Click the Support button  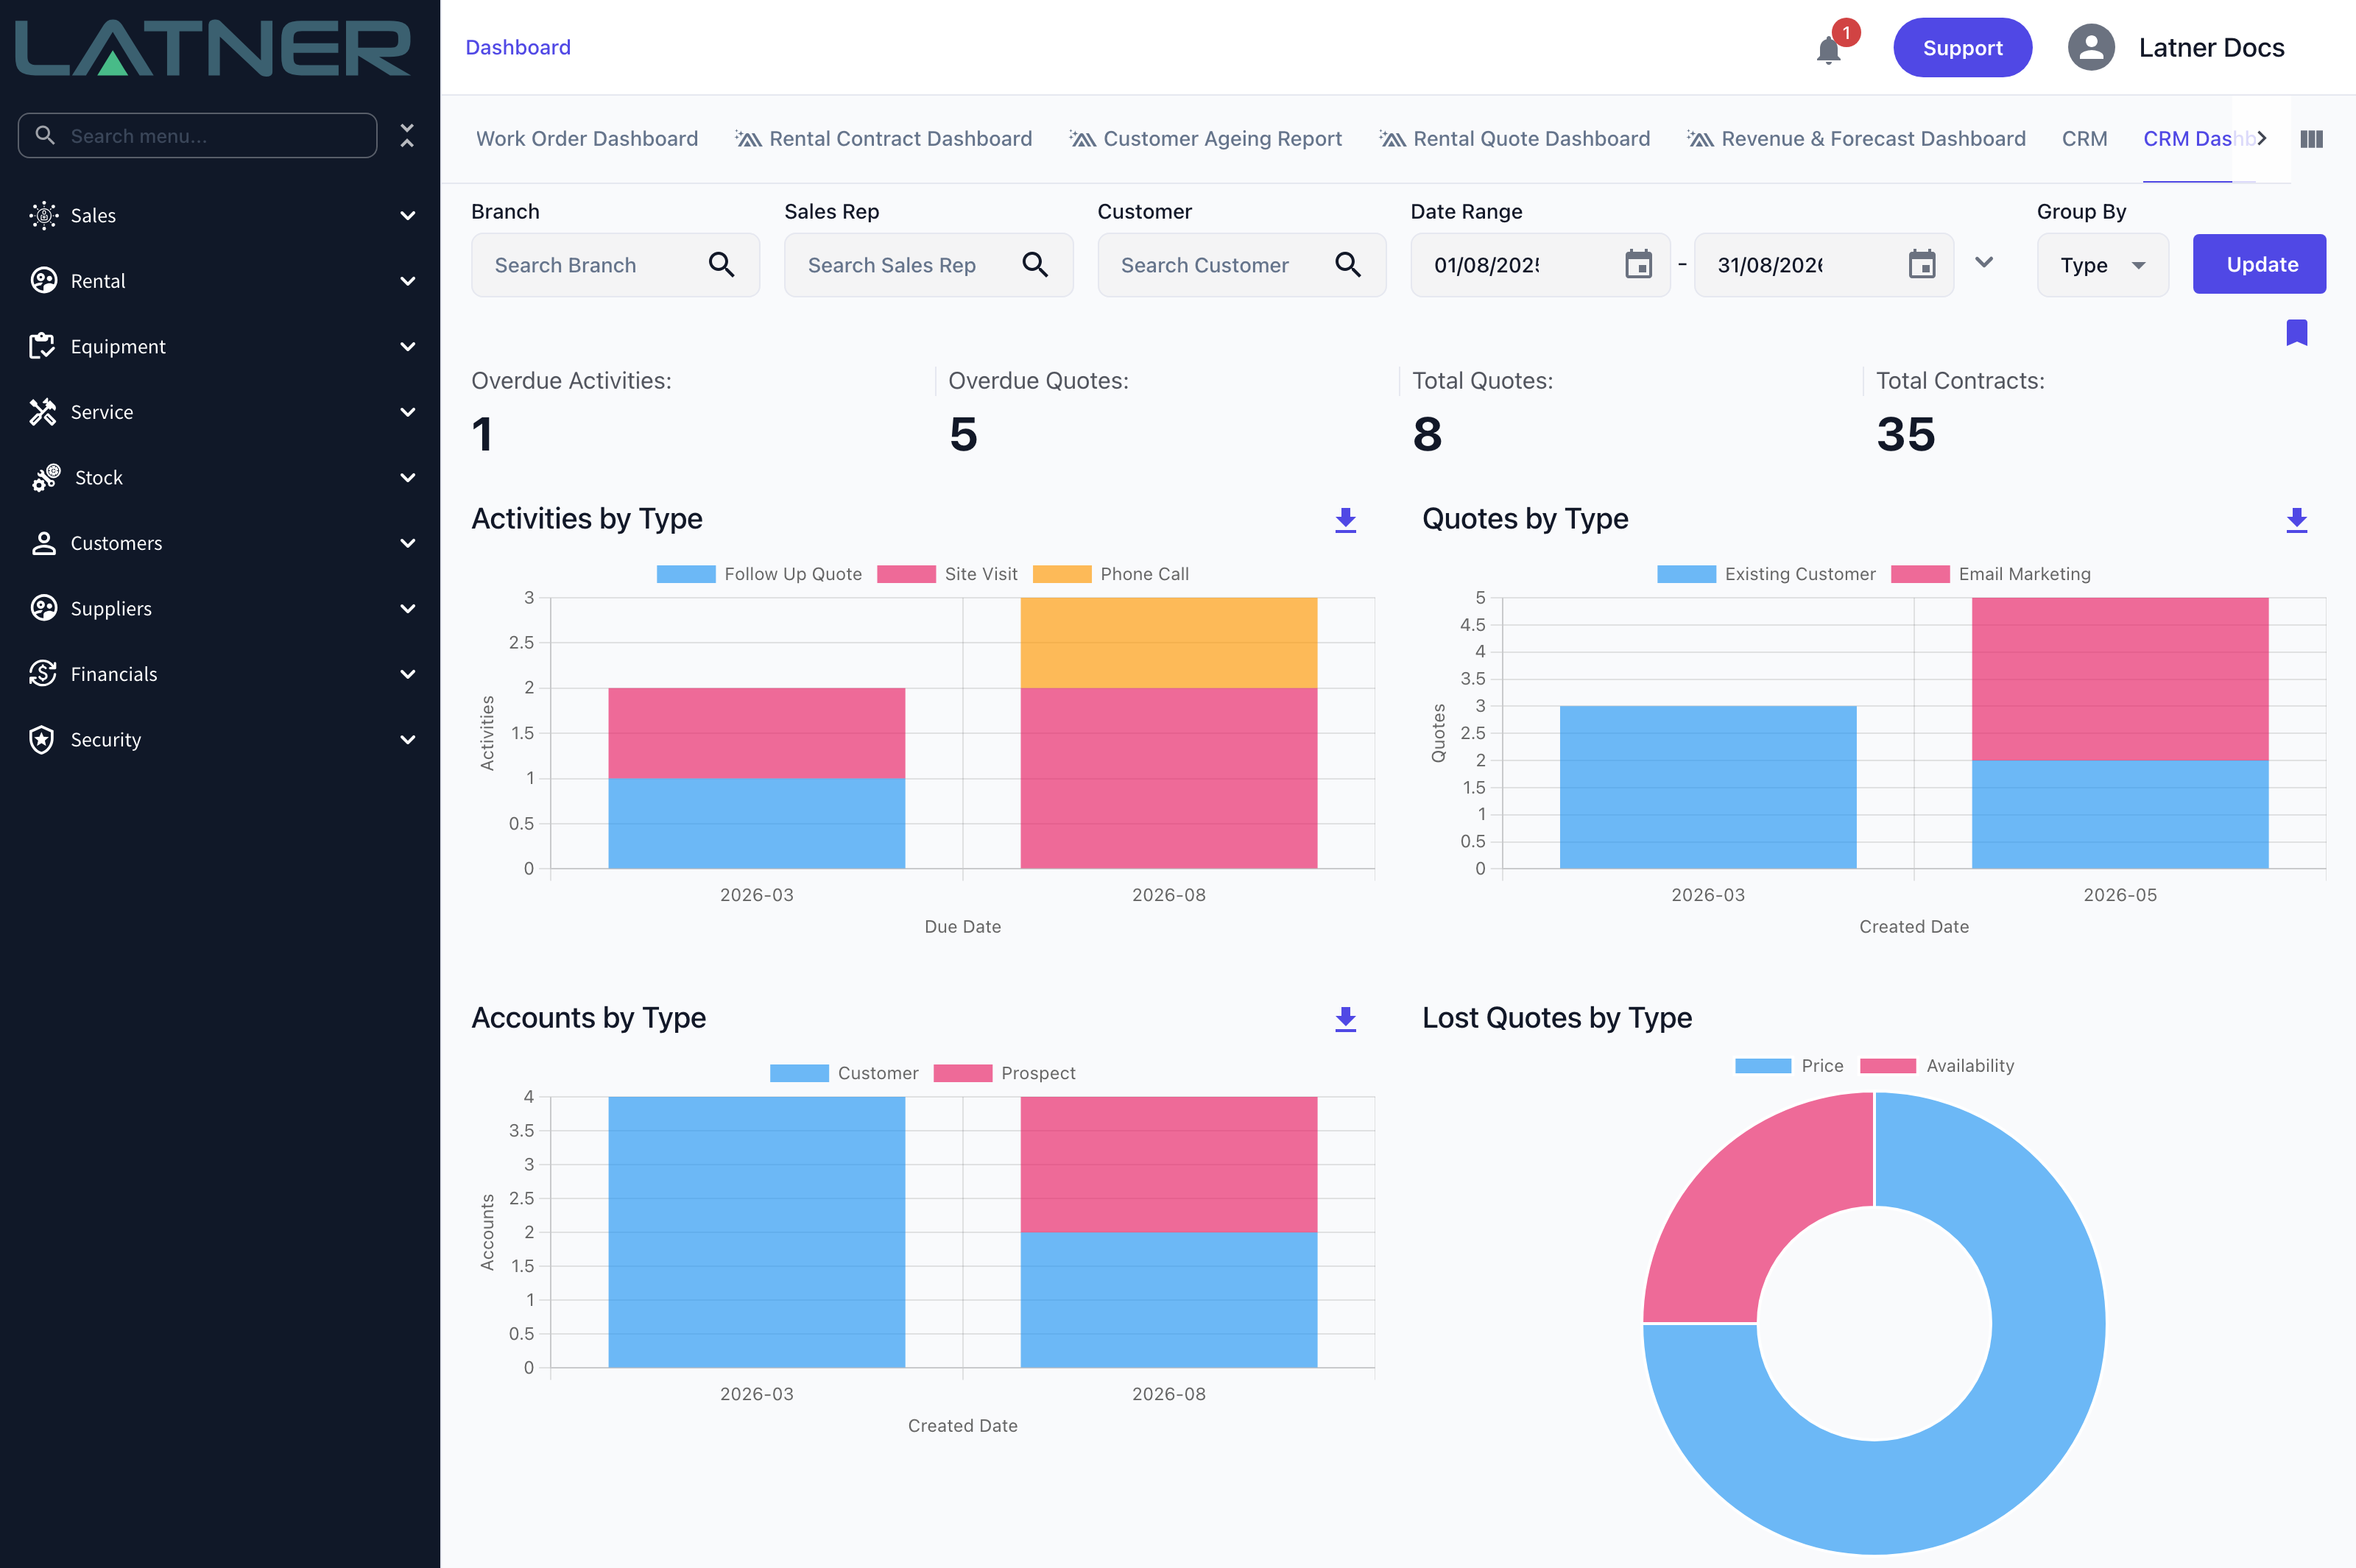(x=1962, y=47)
